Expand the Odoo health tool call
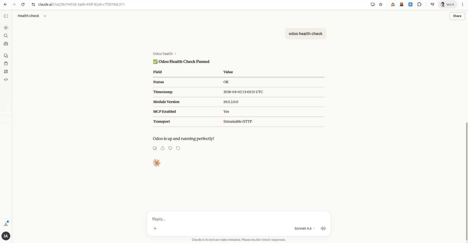This screenshot has height=243, width=468. 165,54
